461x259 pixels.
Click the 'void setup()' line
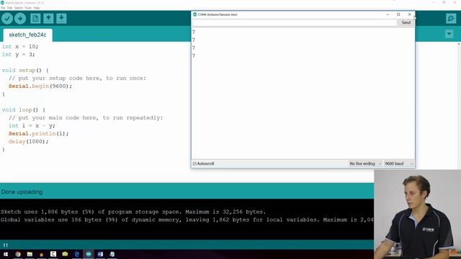point(25,71)
